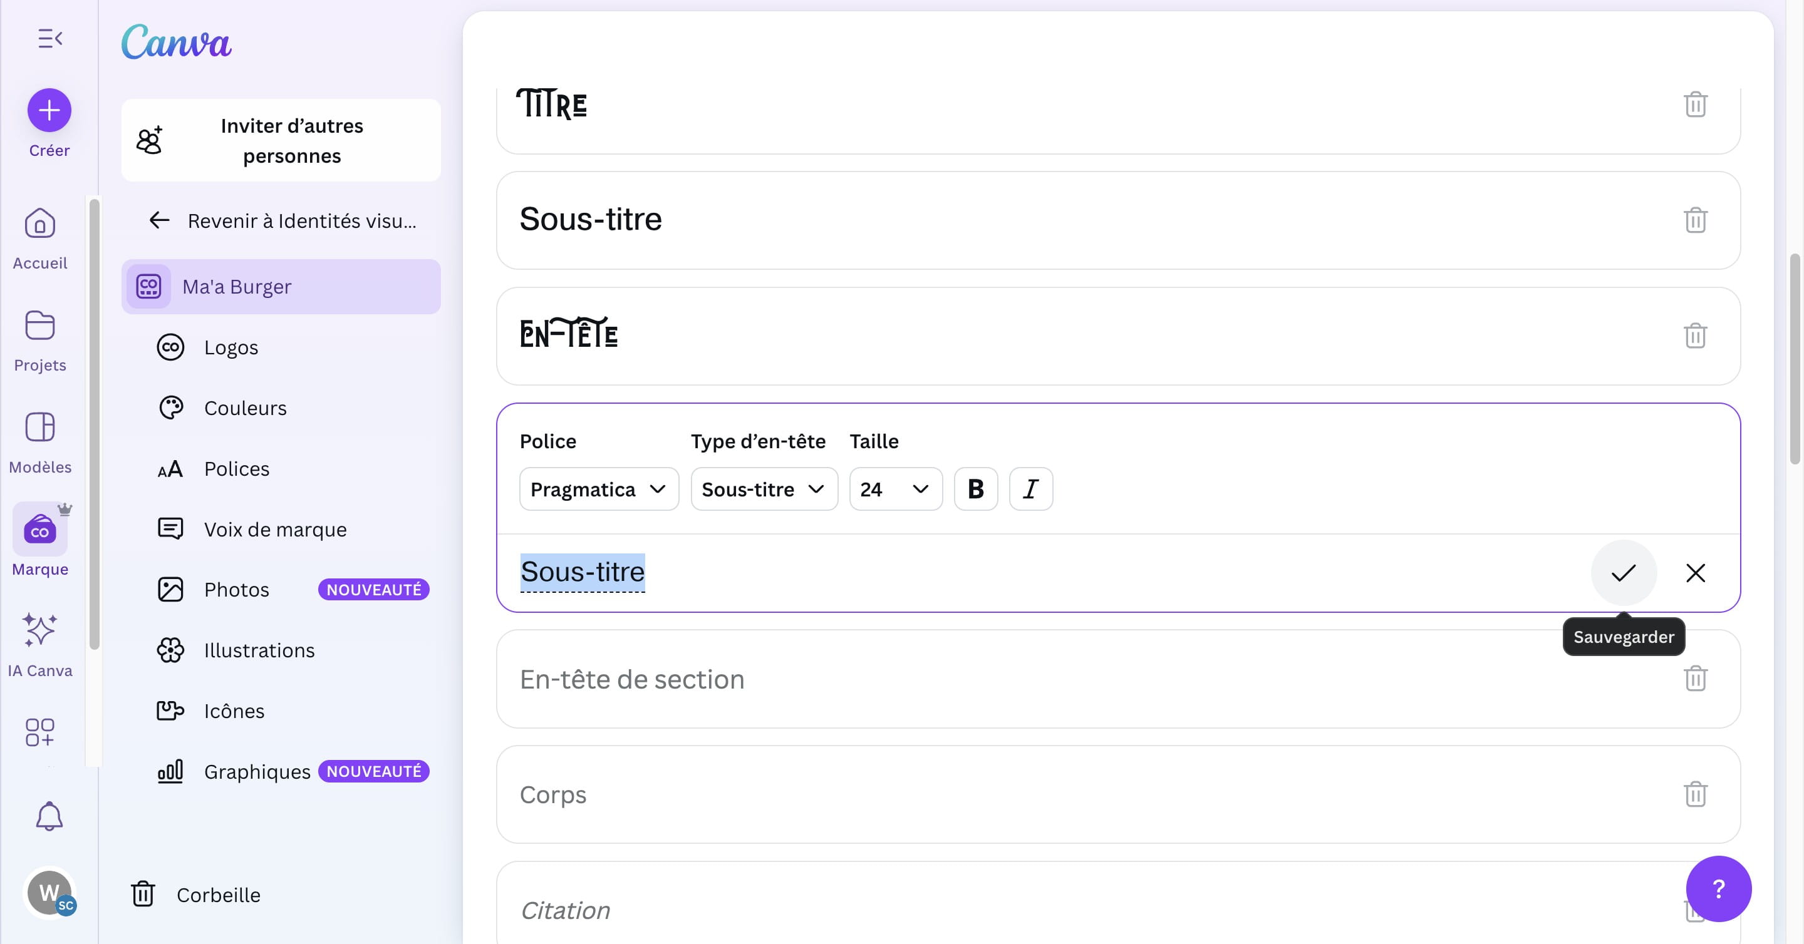Delete the Titre style using its trash icon

pyautogui.click(x=1696, y=105)
